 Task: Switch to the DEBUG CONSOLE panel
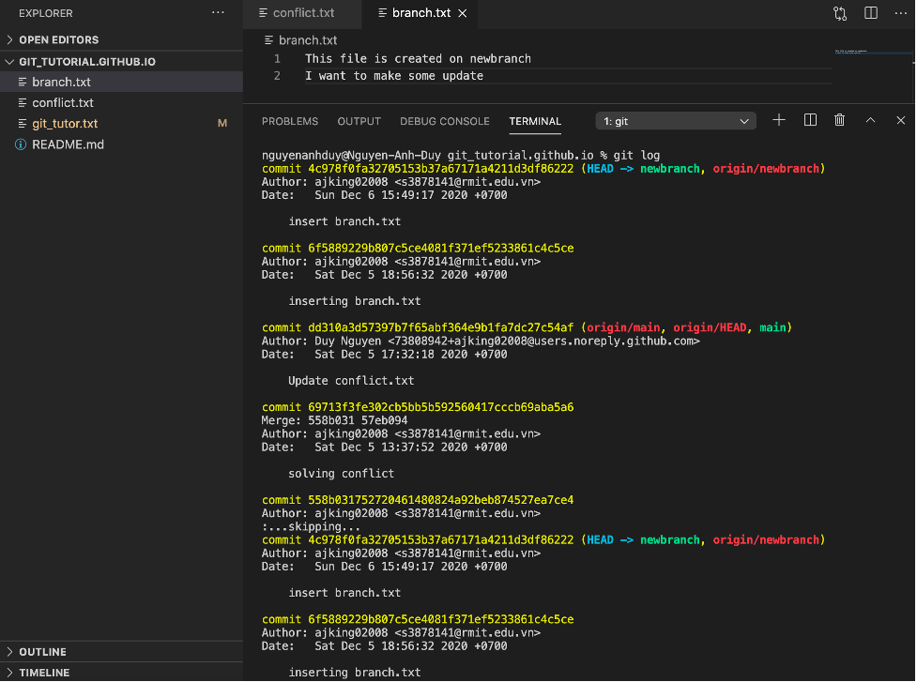pos(444,121)
